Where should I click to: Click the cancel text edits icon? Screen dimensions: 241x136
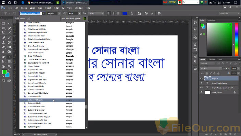(146, 13)
